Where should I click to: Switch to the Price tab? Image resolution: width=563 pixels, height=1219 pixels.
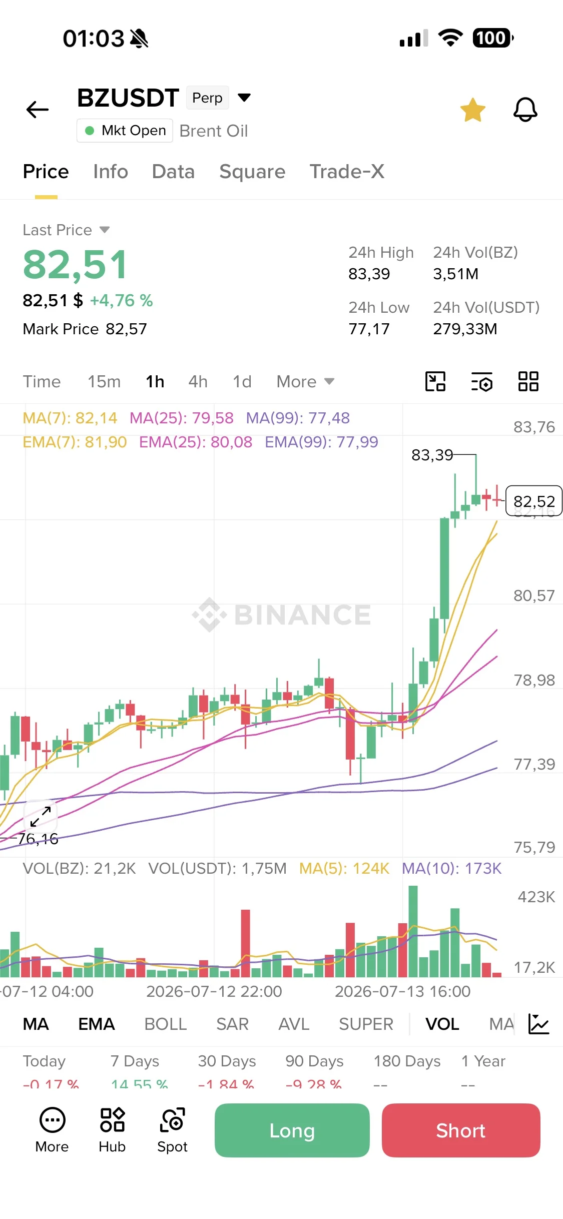tap(46, 172)
